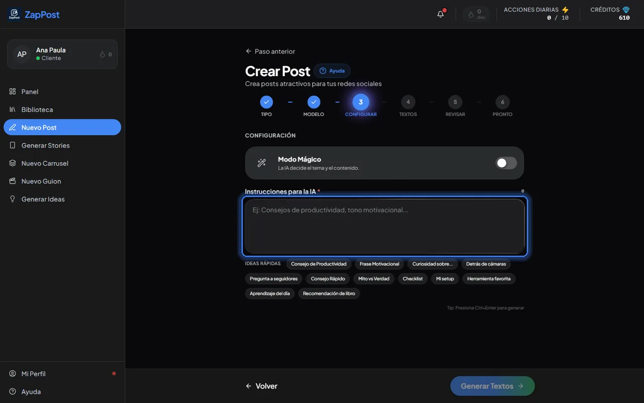Go to Generar Ideas
This screenshot has height=403, width=644.
[x=62, y=199]
